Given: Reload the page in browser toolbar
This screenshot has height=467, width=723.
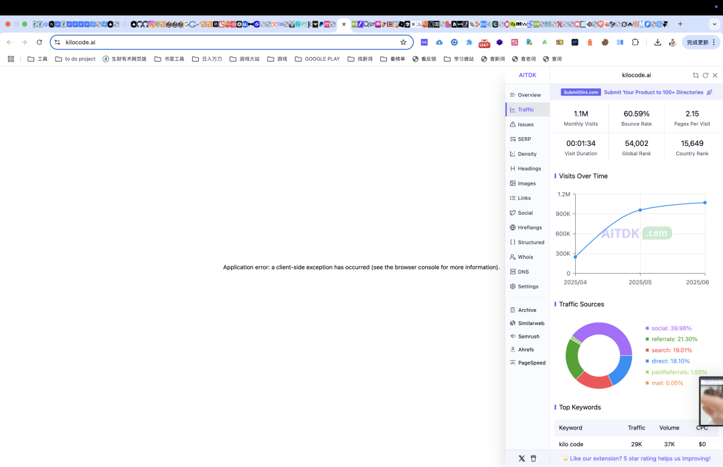Looking at the screenshot, I should point(39,42).
